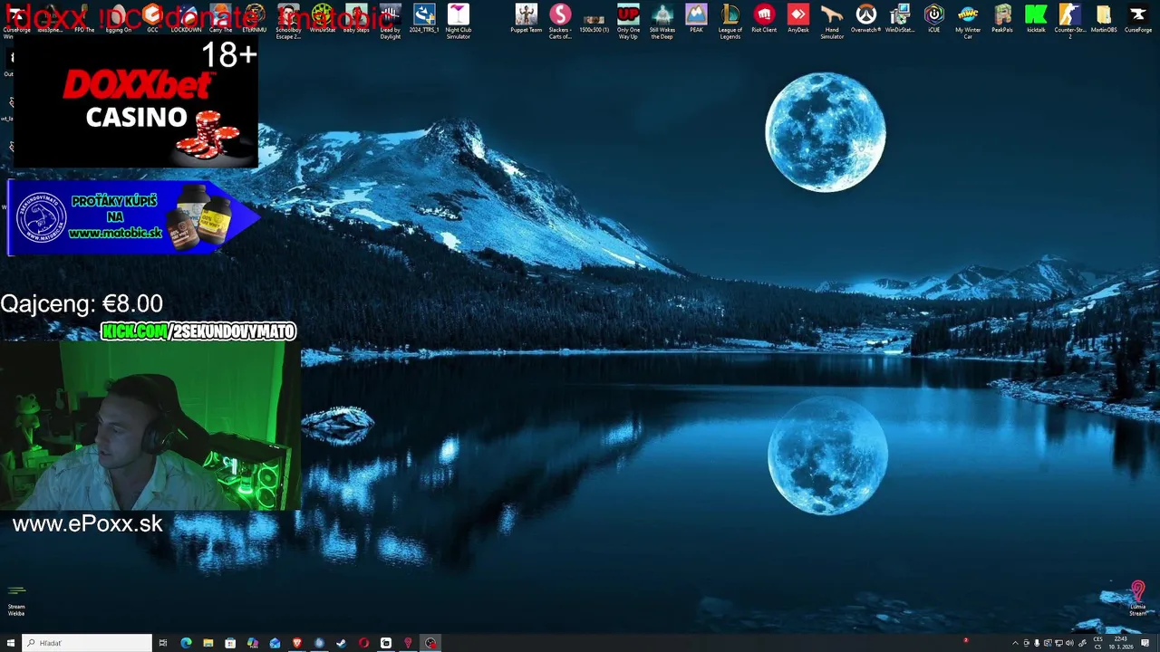
Task: Launch the Riot Client icon
Action: click(x=764, y=18)
